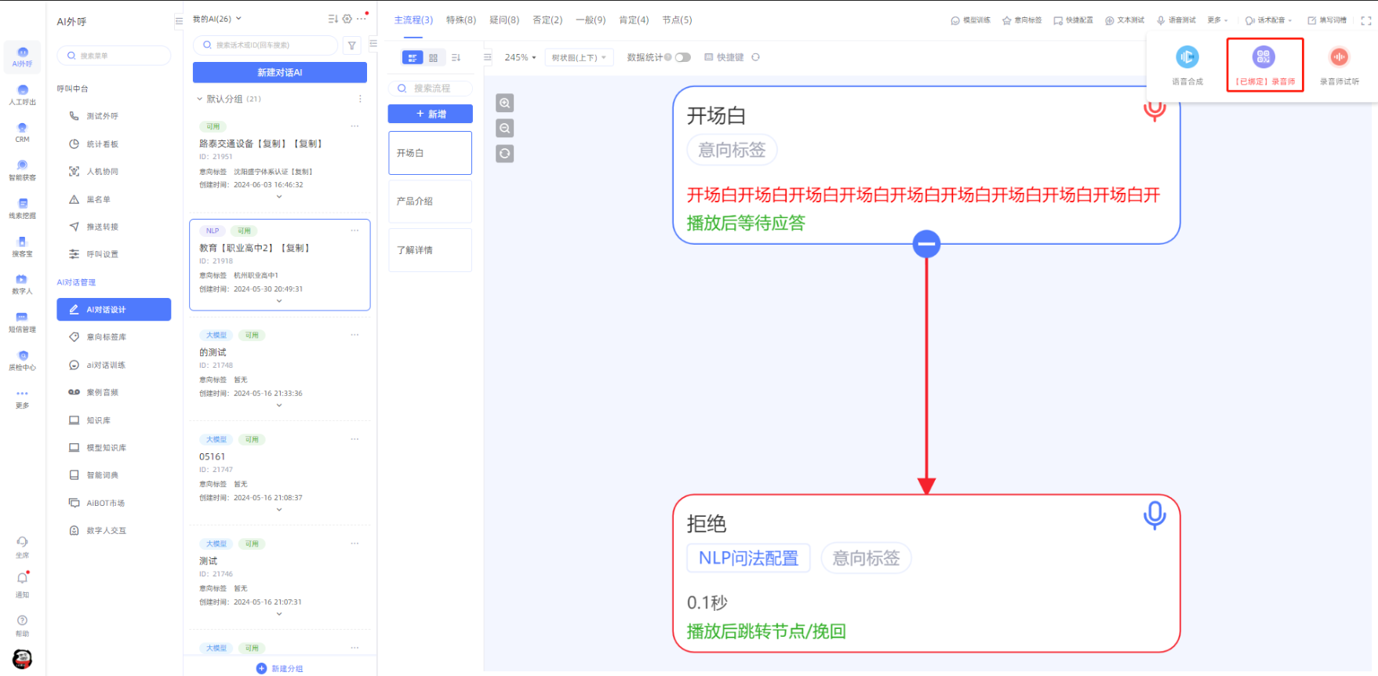Click the blue microphone on 拒绝 node
The height and width of the screenshot is (676, 1378).
tap(1154, 515)
